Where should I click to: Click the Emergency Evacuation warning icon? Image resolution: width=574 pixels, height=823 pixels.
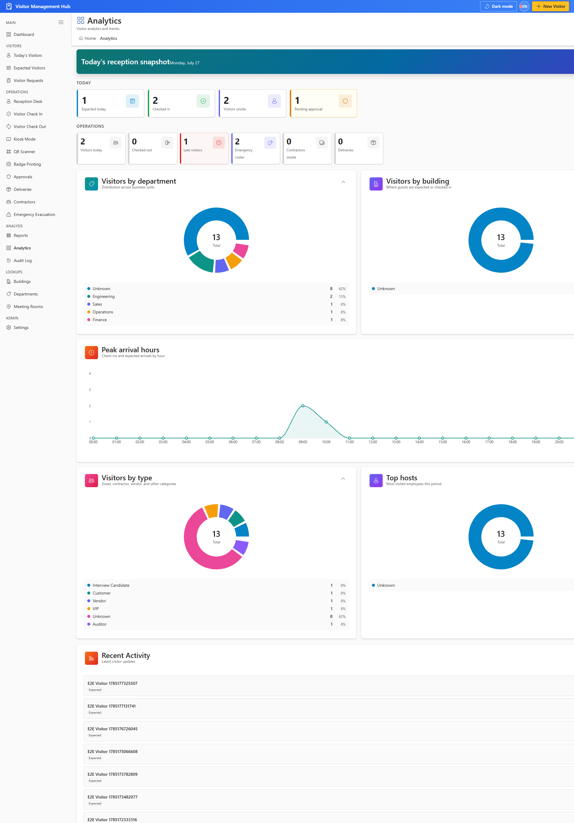pos(9,214)
